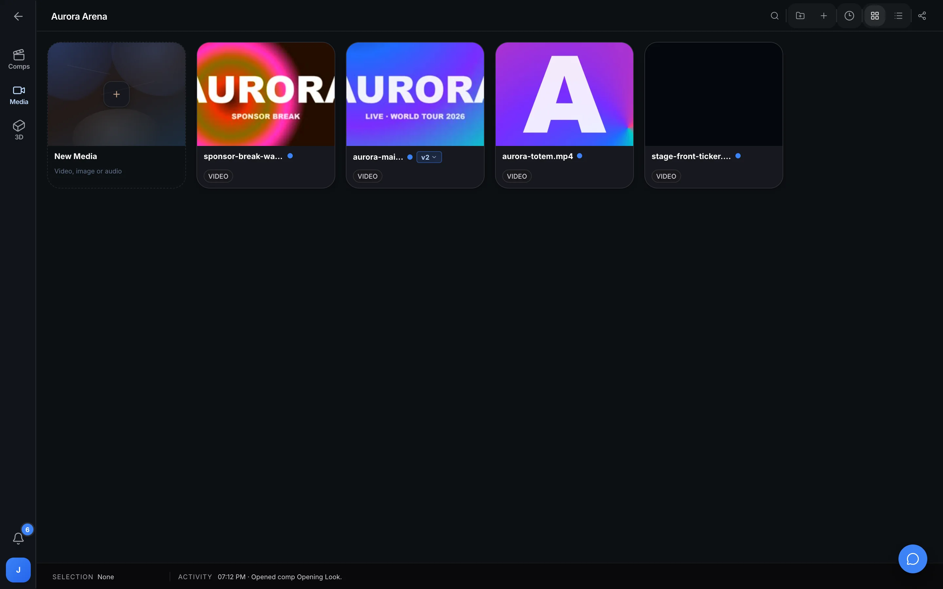943x589 pixels.
Task: Click the VIDEO tag on stage-front-ticker card
Action: coord(666,176)
